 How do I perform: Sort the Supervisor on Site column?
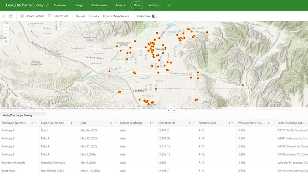click(72, 123)
